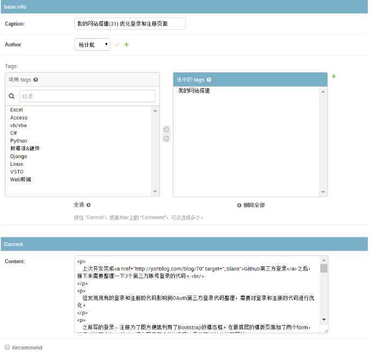Select Excel in available tags list
Viewport: 371px width, 352px height.
tap(16, 110)
